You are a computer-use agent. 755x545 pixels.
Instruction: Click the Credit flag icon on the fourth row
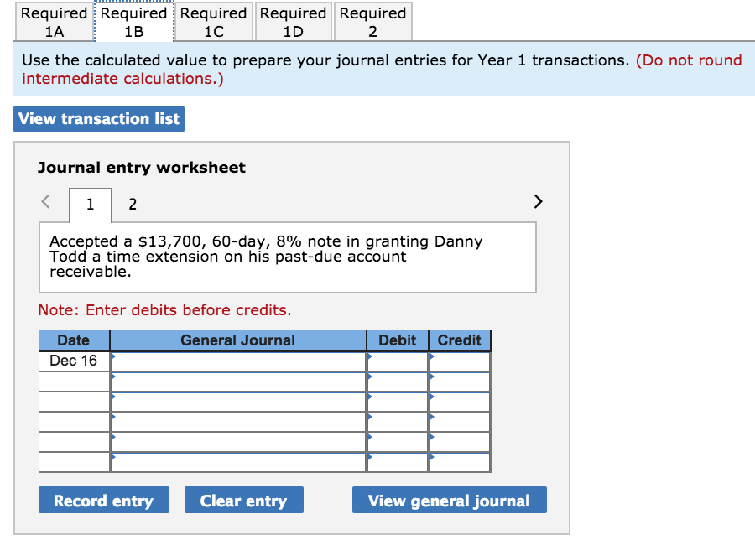(433, 416)
